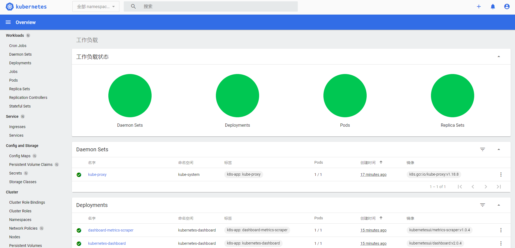Open Cluster Roles in the sidebar
515x248 pixels.
click(x=20, y=211)
